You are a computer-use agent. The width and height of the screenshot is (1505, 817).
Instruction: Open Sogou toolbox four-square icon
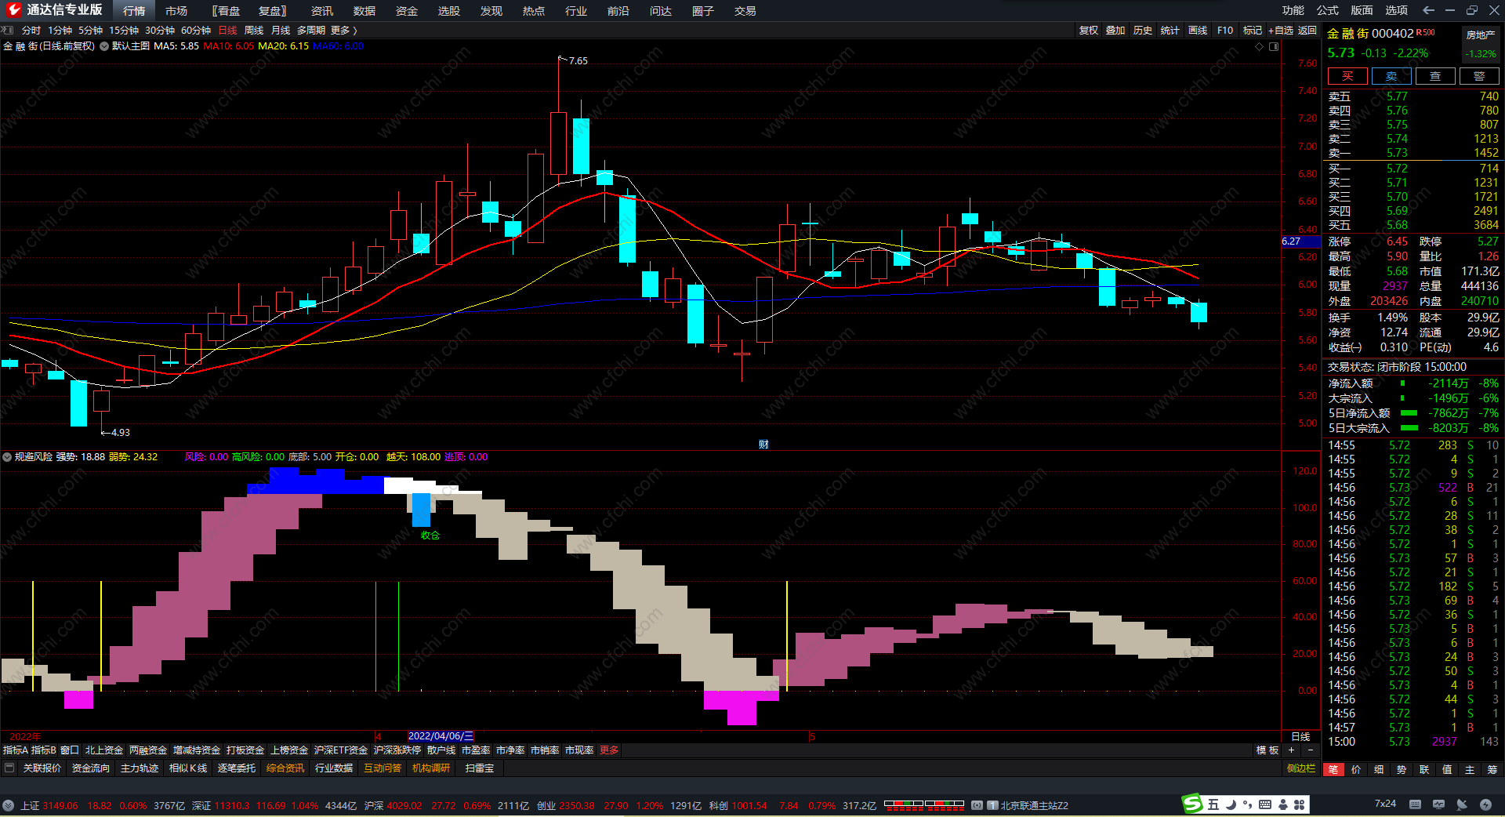click(1300, 804)
